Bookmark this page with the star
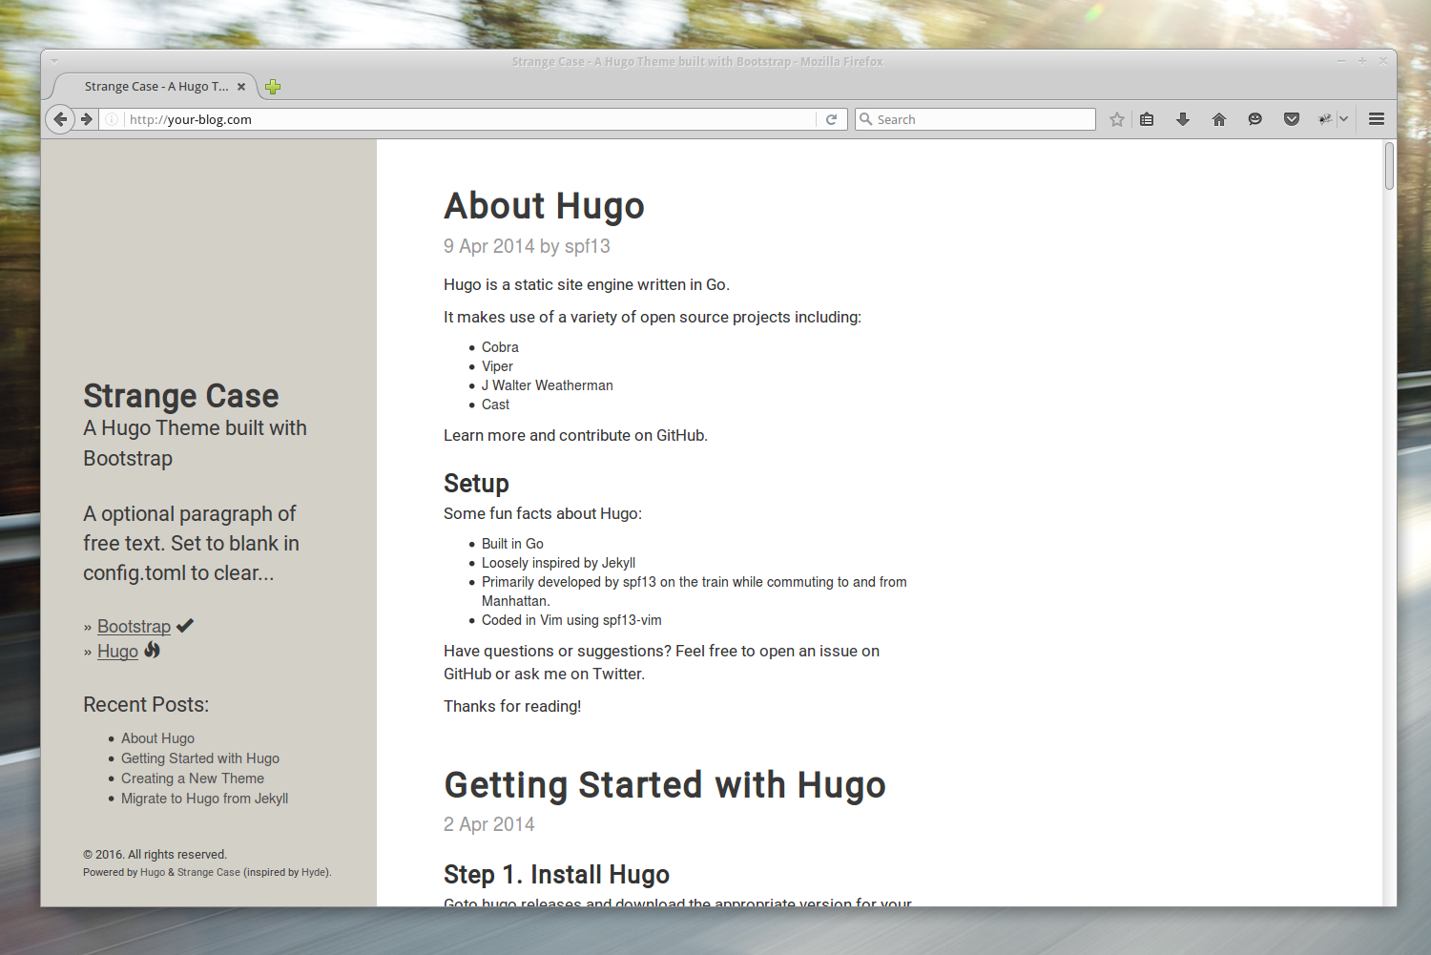Image resolution: width=1431 pixels, height=955 pixels. pos(1117,119)
